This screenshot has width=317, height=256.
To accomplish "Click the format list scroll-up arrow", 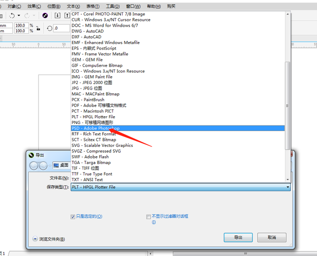I will point(287,14).
